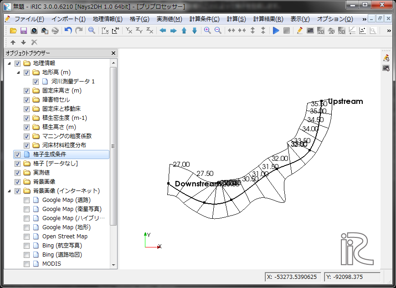This screenshot has width=396, height=288.
Task: Click the vertical shrink arrows icon
Action: point(263,31)
